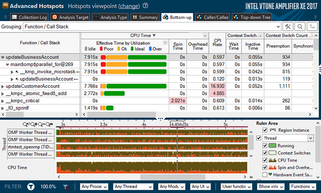Viewport: 321px width, 193px height.
Task: Click the Spin and Overhead legend icon
Action: [273, 167]
